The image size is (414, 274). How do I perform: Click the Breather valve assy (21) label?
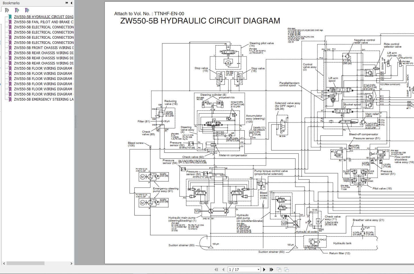(x=368, y=220)
